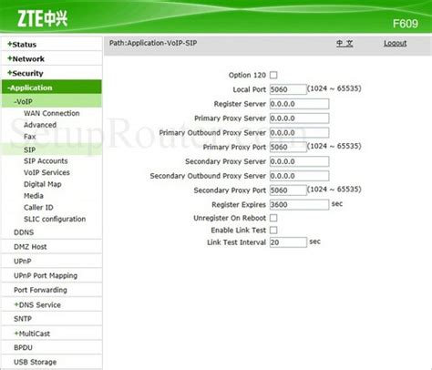Screen dimensions: 432x370
Task: Click the F609 model label
Action: (x=406, y=24)
